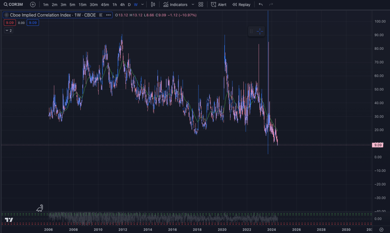The width and height of the screenshot is (390, 233).
Task: Click the TradingView logo at bottom left
Action: click(x=9, y=220)
